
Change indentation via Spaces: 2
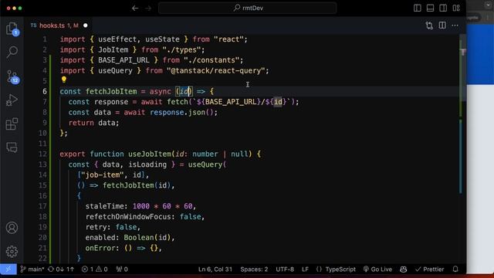tap(254, 270)
